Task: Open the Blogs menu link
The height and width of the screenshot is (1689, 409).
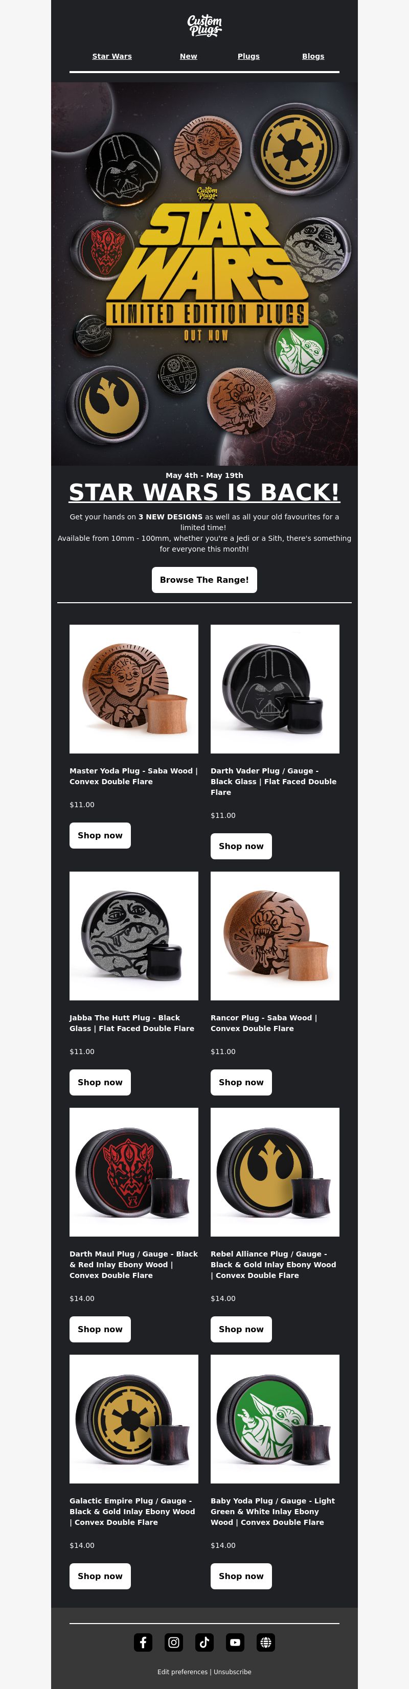Action: point(313,56)
